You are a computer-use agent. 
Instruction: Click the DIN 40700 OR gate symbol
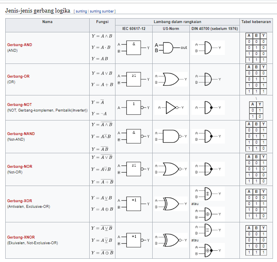208,79
